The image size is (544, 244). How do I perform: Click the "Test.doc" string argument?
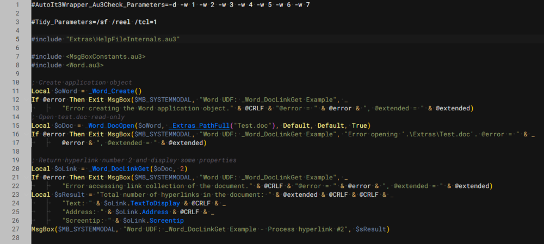click(x=252, y=126)
